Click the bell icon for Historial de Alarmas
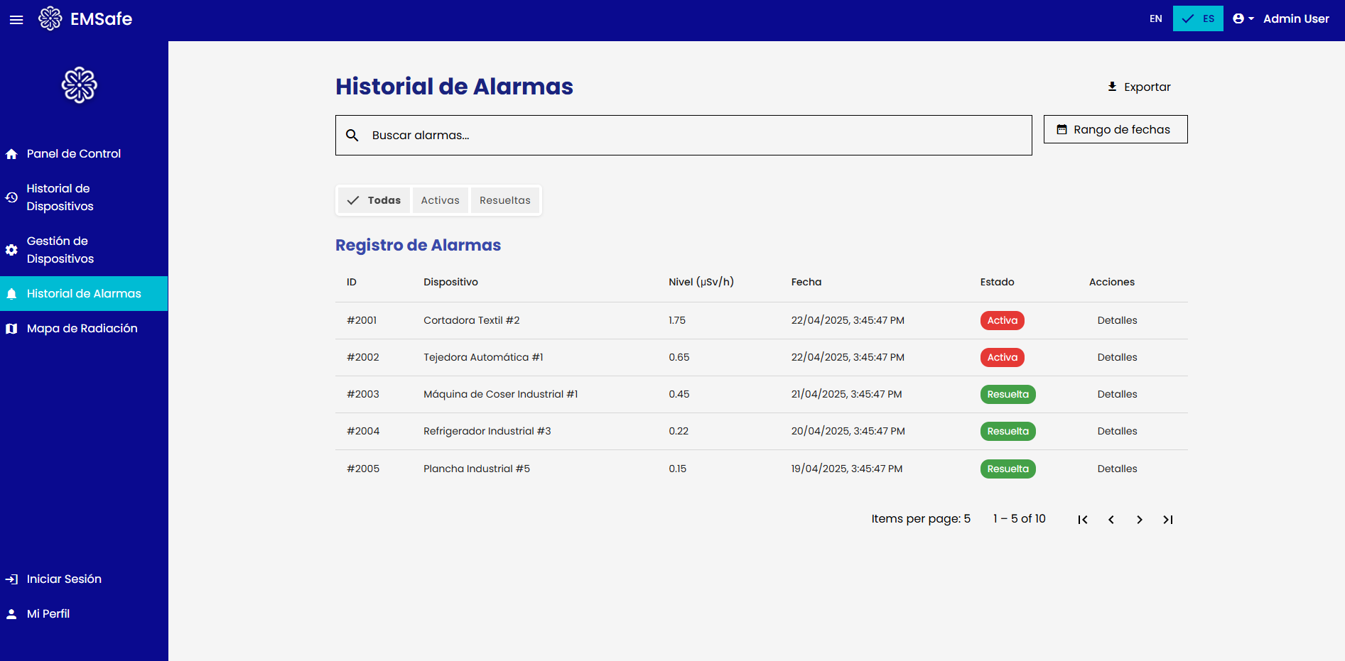Viewport: 1345px width, 661px height. pos(11,294)
